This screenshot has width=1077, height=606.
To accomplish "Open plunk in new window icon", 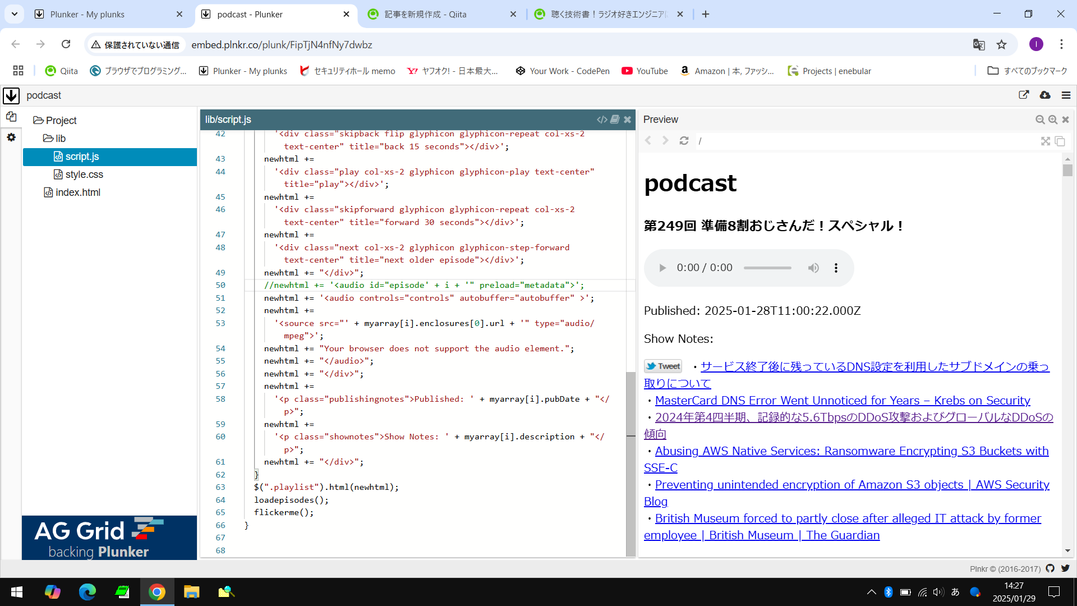I will click(x=1024, y=95).
